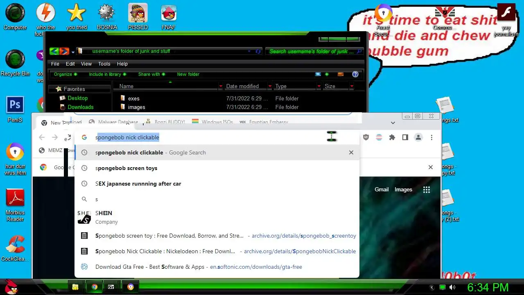Viewport: 524px width, 295px height.
Task: Open the Edit menu in Explorer
Action: tap(70, 64)
